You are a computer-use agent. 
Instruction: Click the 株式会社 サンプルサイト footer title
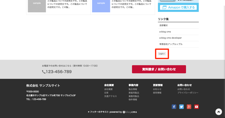[x=43, y=86]
